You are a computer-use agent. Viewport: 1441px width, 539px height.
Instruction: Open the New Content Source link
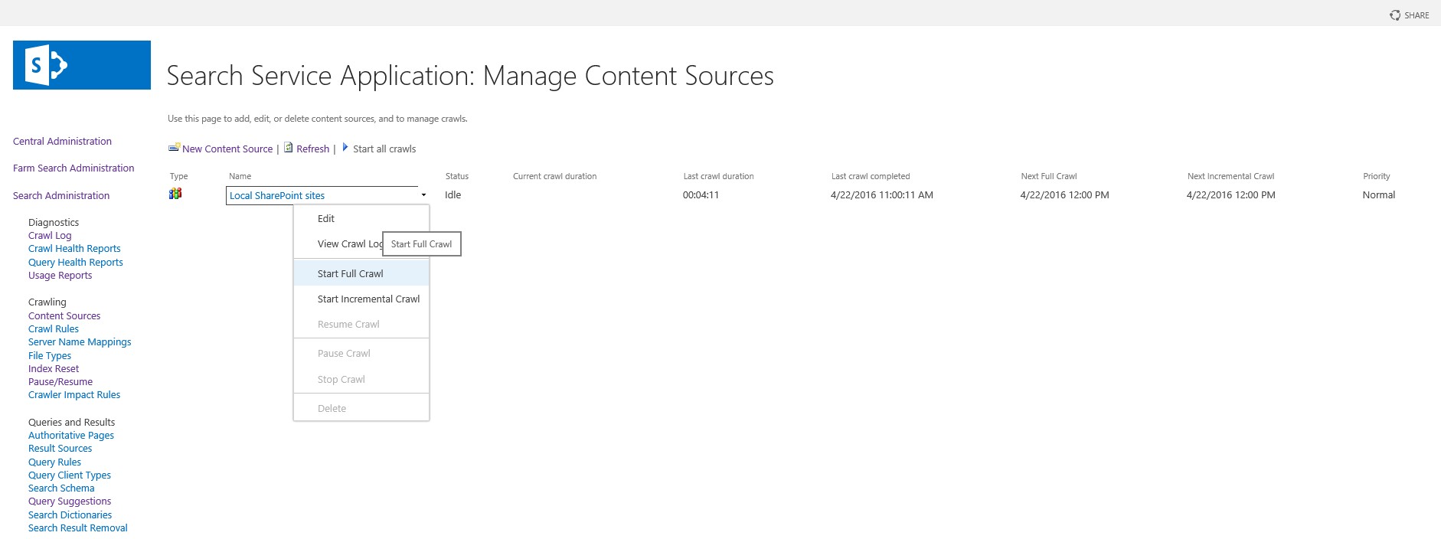click(x=227, y=149)
